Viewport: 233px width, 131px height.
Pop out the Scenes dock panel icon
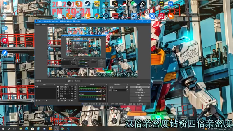pos(55,84)
